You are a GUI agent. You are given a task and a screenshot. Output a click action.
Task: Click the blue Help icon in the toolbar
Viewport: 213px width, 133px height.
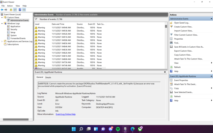click(20, 10)
